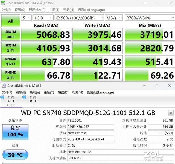Click the supported features field S.M.A.R.T.
175x164 pixels.
click(x=121, y=158)
